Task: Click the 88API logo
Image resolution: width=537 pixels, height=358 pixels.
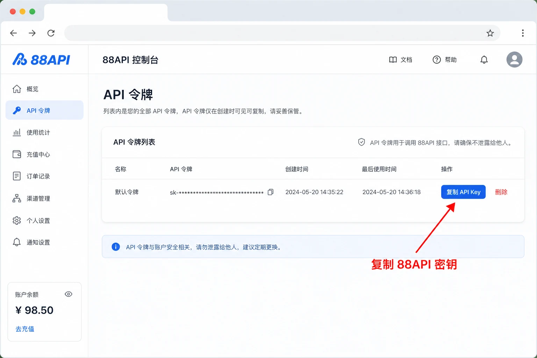Action: pos(41,59)
